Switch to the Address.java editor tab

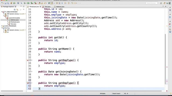[x=59, y=7]
